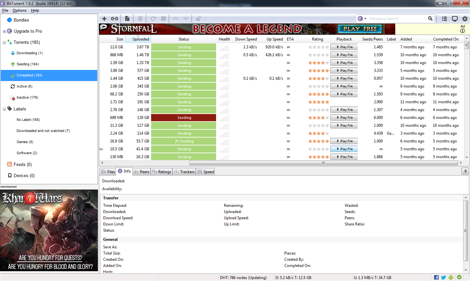Open the Options menu
Screen dimensions: 470x281
20,10
